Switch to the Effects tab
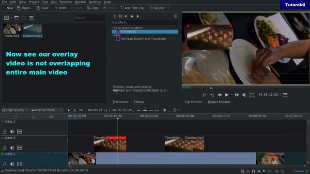The height and width of the screenshot is (174, 310). [x=139, y=102]
